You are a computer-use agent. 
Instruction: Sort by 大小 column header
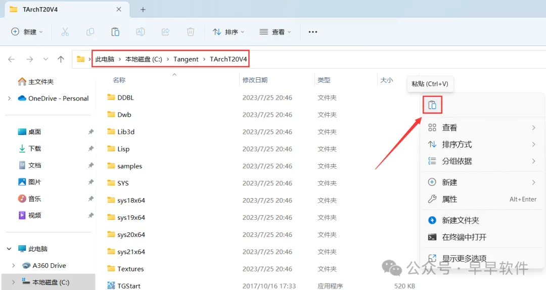click(387, 80)
